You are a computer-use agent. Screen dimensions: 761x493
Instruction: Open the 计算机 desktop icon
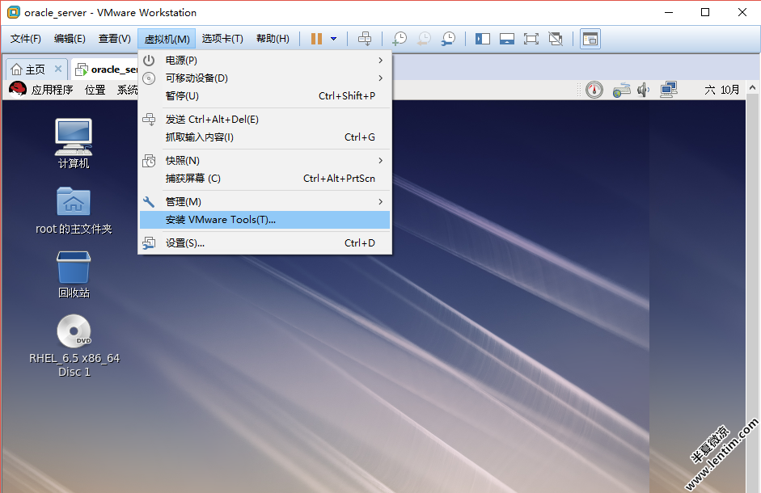(74, 144)
